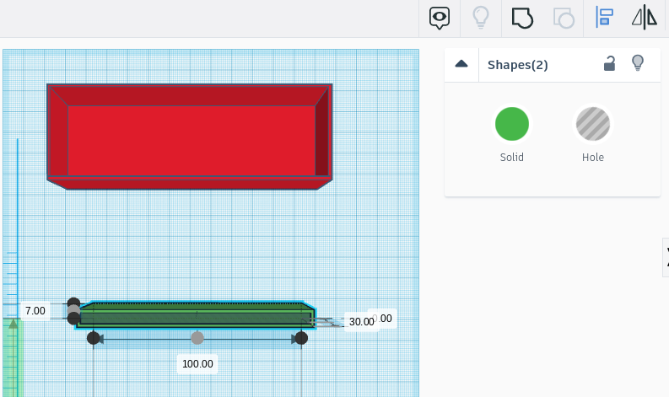The height and width of the screenshot is (397, 669).
Task: Select the green flat shape
Action: point(196,315)
